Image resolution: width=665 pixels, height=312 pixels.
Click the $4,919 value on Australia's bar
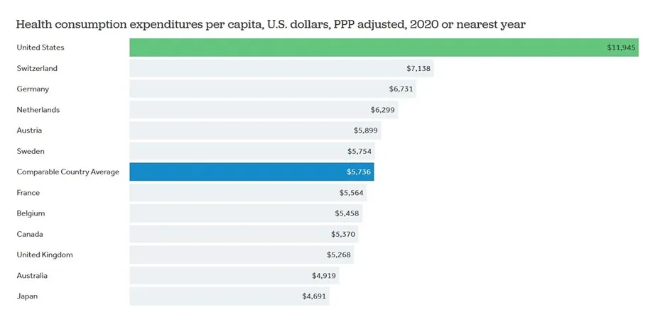click(x=323, y=275)
